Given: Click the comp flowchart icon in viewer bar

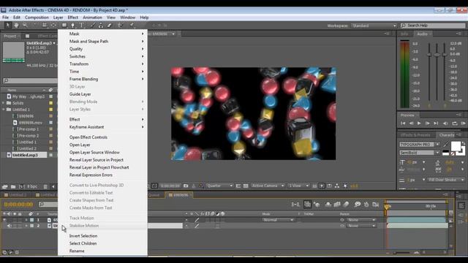Looking at the screenshot, I should tap(337, 186).
